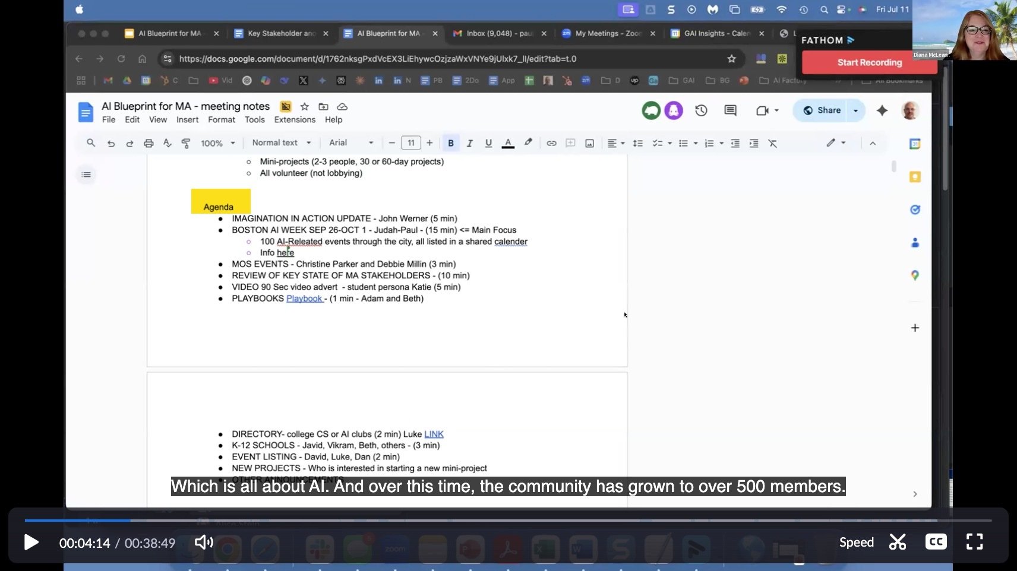Image resolution: width=1017 pixels, height=571 pixels.
Task: Open the View menu
Action: [x=158, y=119]
